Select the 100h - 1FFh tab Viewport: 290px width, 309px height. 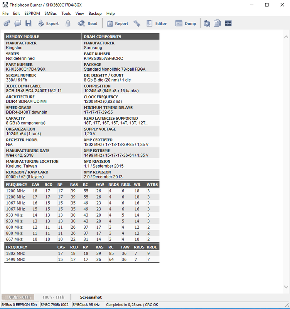[x=53, y=297]
